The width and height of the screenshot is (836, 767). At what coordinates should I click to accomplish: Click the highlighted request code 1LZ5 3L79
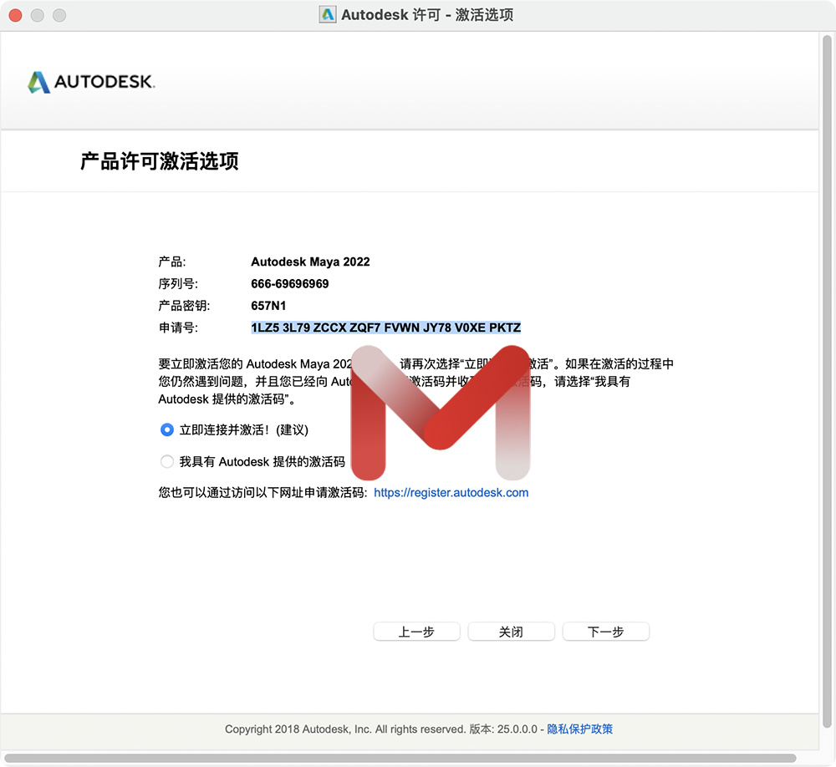[x=386, y=328]
